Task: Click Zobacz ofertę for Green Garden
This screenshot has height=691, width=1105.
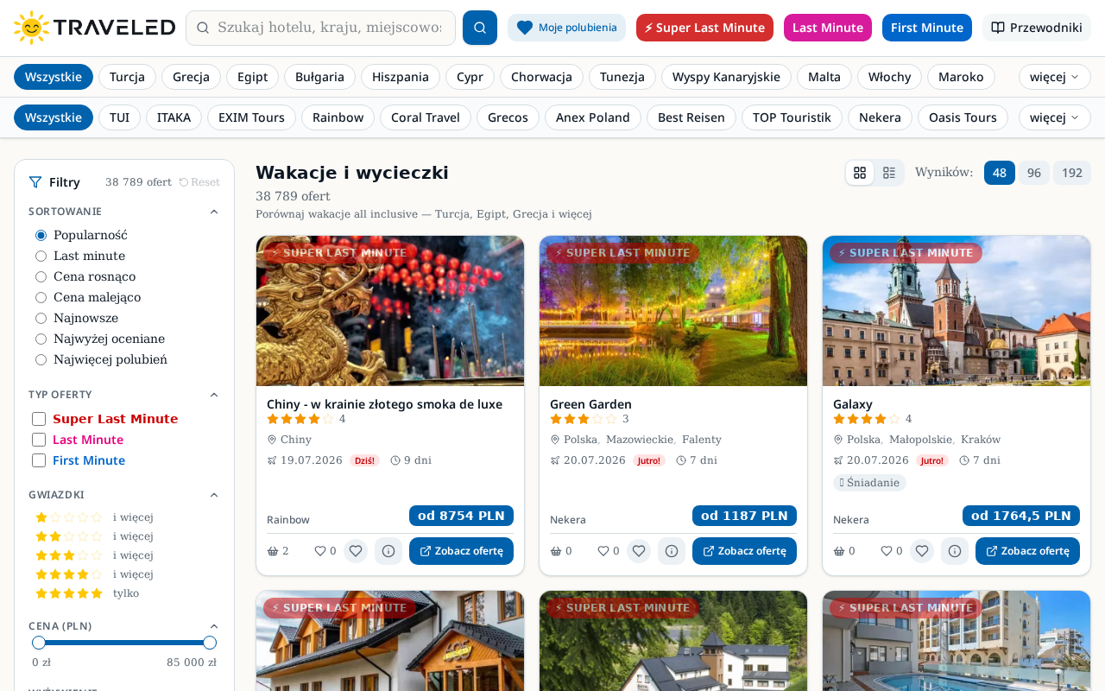Action: pos(744,551)
